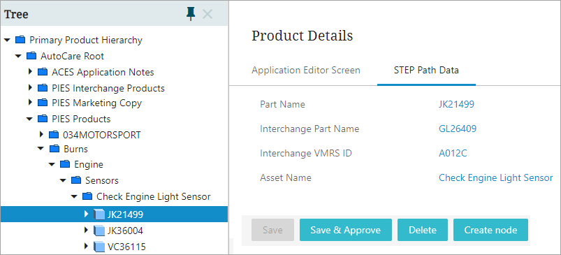This screenshot has height=255, width=561.
Task: Click the folder icon beside AutoCare Root
Action: [x=32, y=56]
